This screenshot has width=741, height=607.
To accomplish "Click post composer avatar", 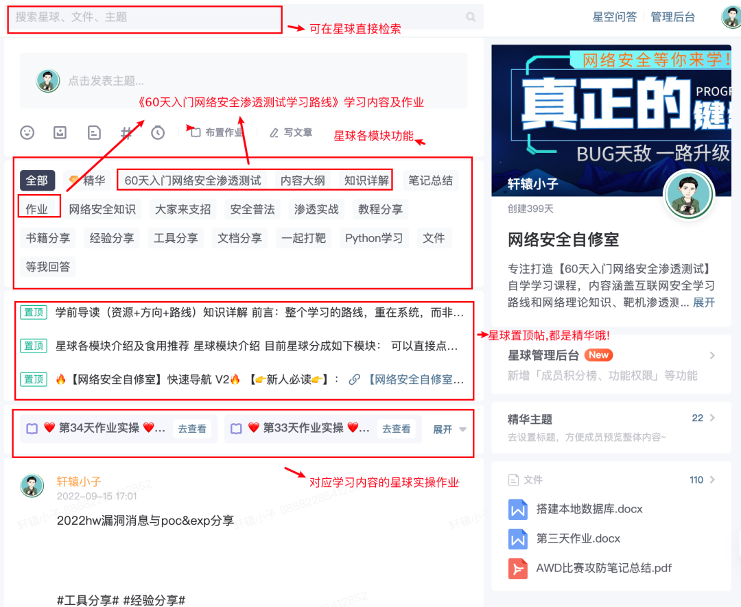I will (x=48, y=81).
